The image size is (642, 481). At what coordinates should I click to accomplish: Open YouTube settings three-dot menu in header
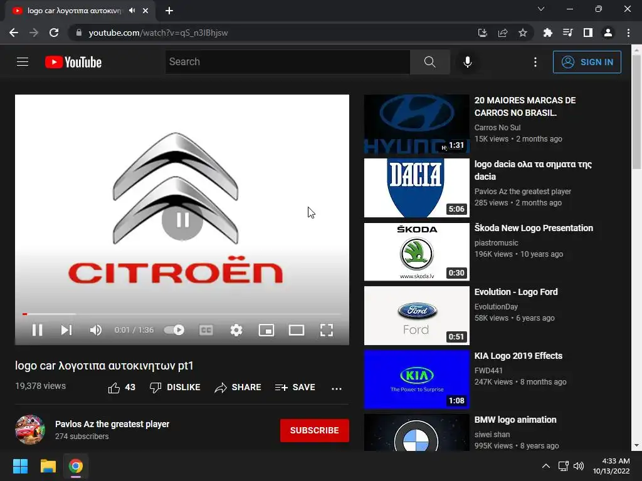(535, 62)
